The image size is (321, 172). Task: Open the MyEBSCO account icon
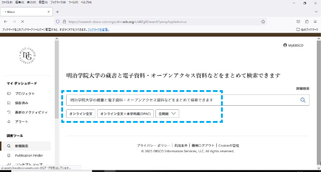[286, 45]
